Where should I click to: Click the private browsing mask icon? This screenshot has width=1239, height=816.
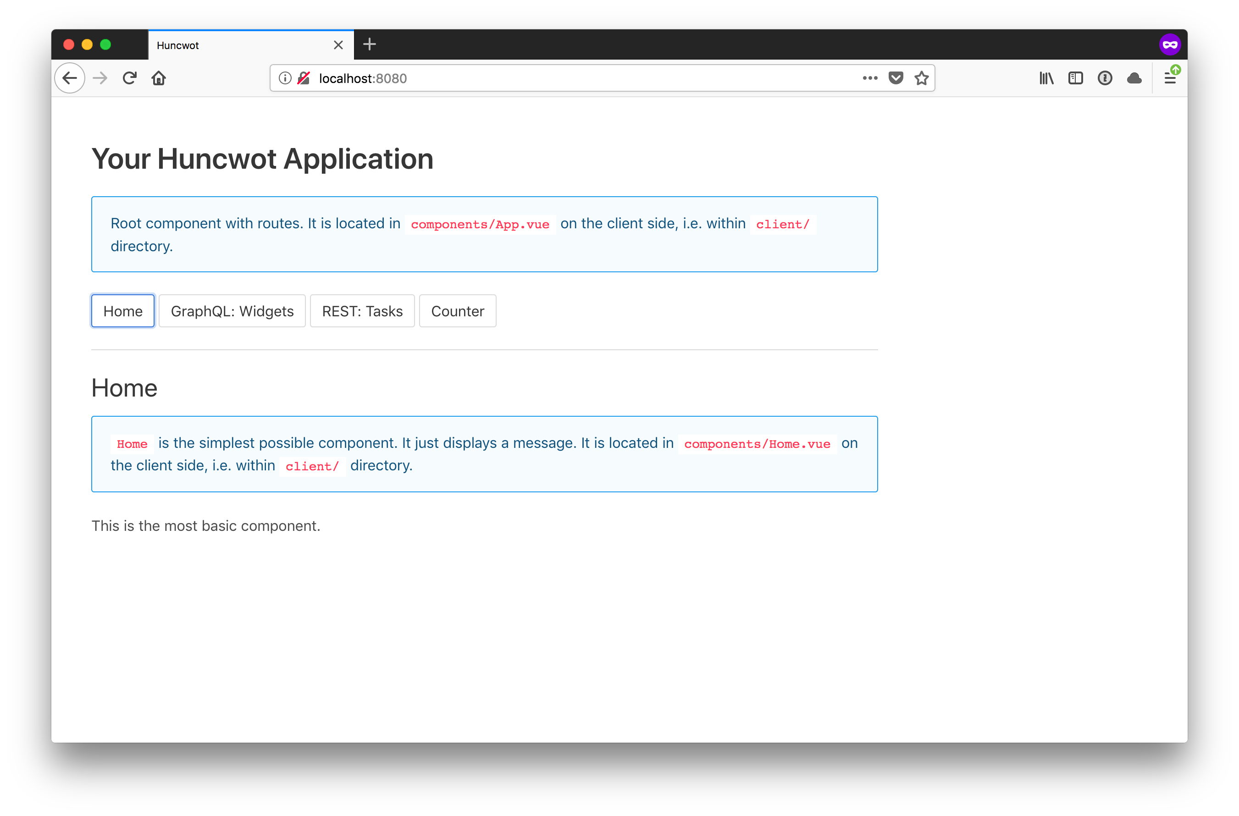pos(1170,45)
